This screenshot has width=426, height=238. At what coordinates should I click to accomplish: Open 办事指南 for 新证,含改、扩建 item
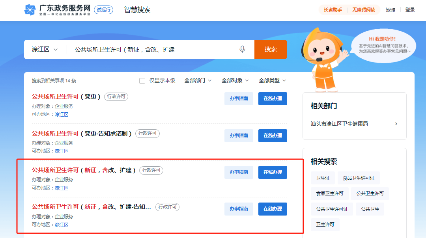click(239, 172)
